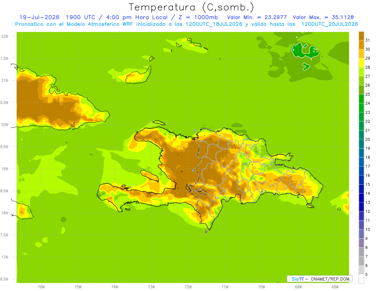Click the "75W" longitude label
The image size is (376, 291).
point(78,287)
